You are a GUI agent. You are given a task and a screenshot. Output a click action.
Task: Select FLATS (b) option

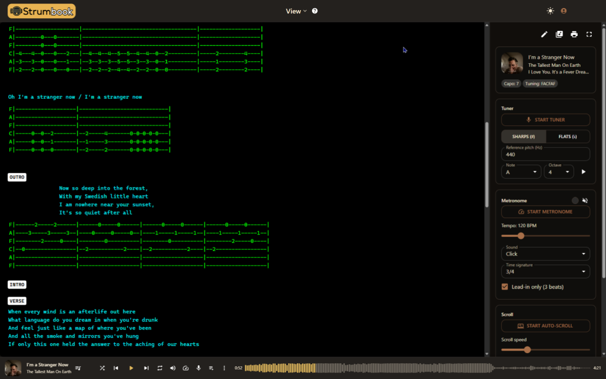(568, 136)
